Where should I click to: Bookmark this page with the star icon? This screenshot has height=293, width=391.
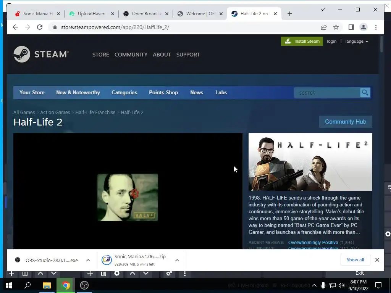336,27
